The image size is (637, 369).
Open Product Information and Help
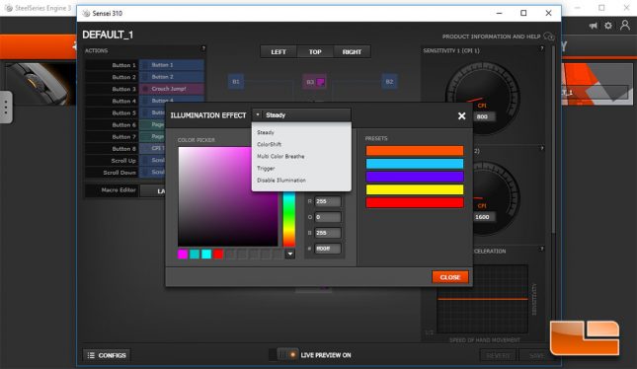coord(498,37)
